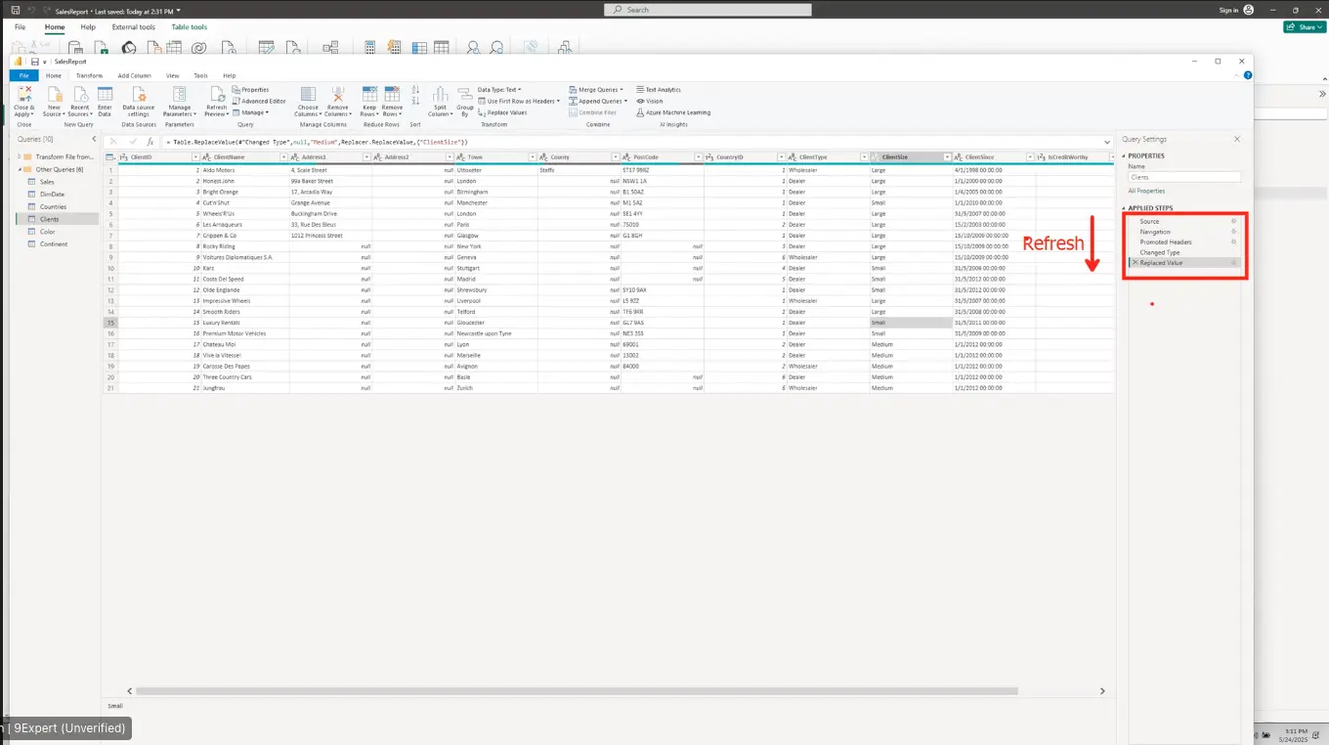Click the Search box in title bar
This screenshot has width=1329, height=745.
click(707, 10)
